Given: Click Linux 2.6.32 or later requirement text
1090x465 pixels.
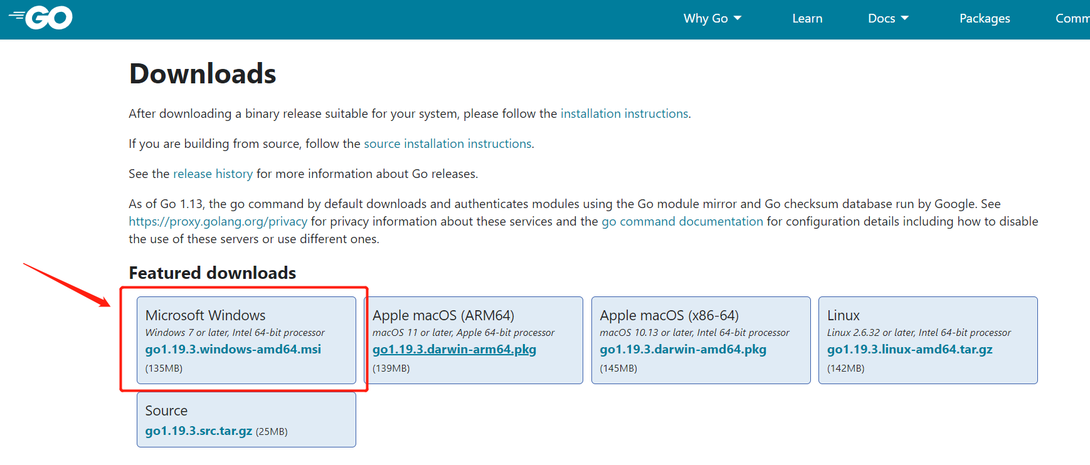Looking at the screenshot, I should tap(919, 333).
